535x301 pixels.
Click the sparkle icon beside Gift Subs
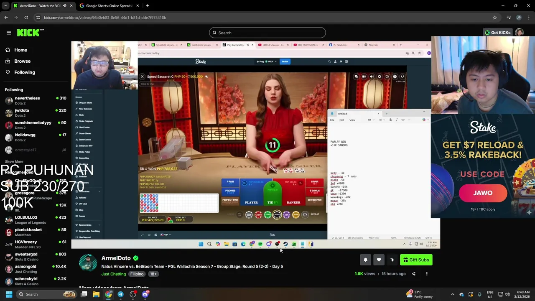[392, 260]
